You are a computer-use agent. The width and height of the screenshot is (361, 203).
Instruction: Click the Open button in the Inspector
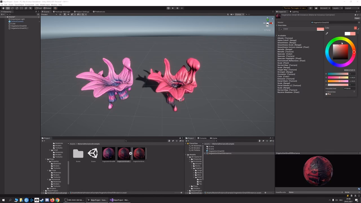pos(357,18)
